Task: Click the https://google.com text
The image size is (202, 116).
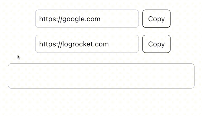Action: point(70,19)
